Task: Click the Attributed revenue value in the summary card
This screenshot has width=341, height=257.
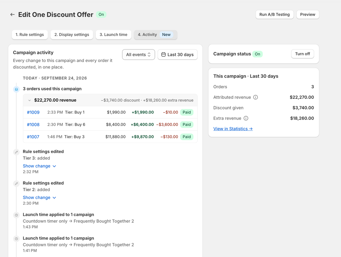Action: pos(302,97)
